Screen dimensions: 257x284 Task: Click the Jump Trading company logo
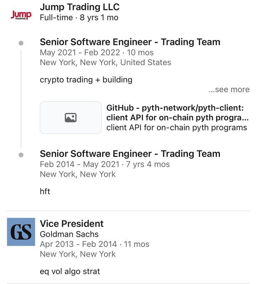pos(21,15)
